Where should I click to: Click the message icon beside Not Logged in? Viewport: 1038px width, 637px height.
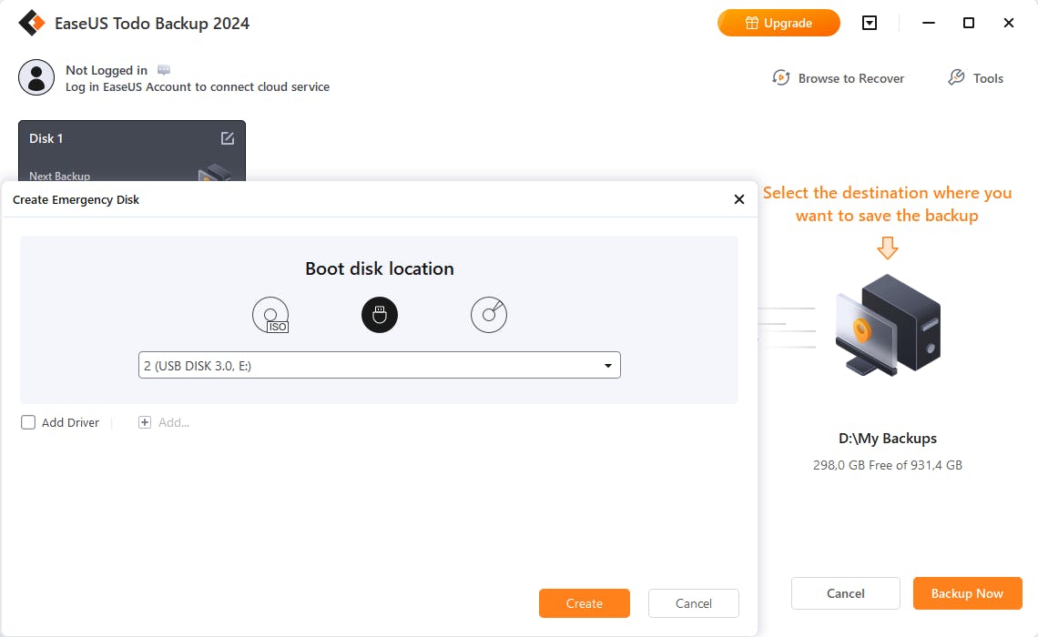tap(164, 69)
